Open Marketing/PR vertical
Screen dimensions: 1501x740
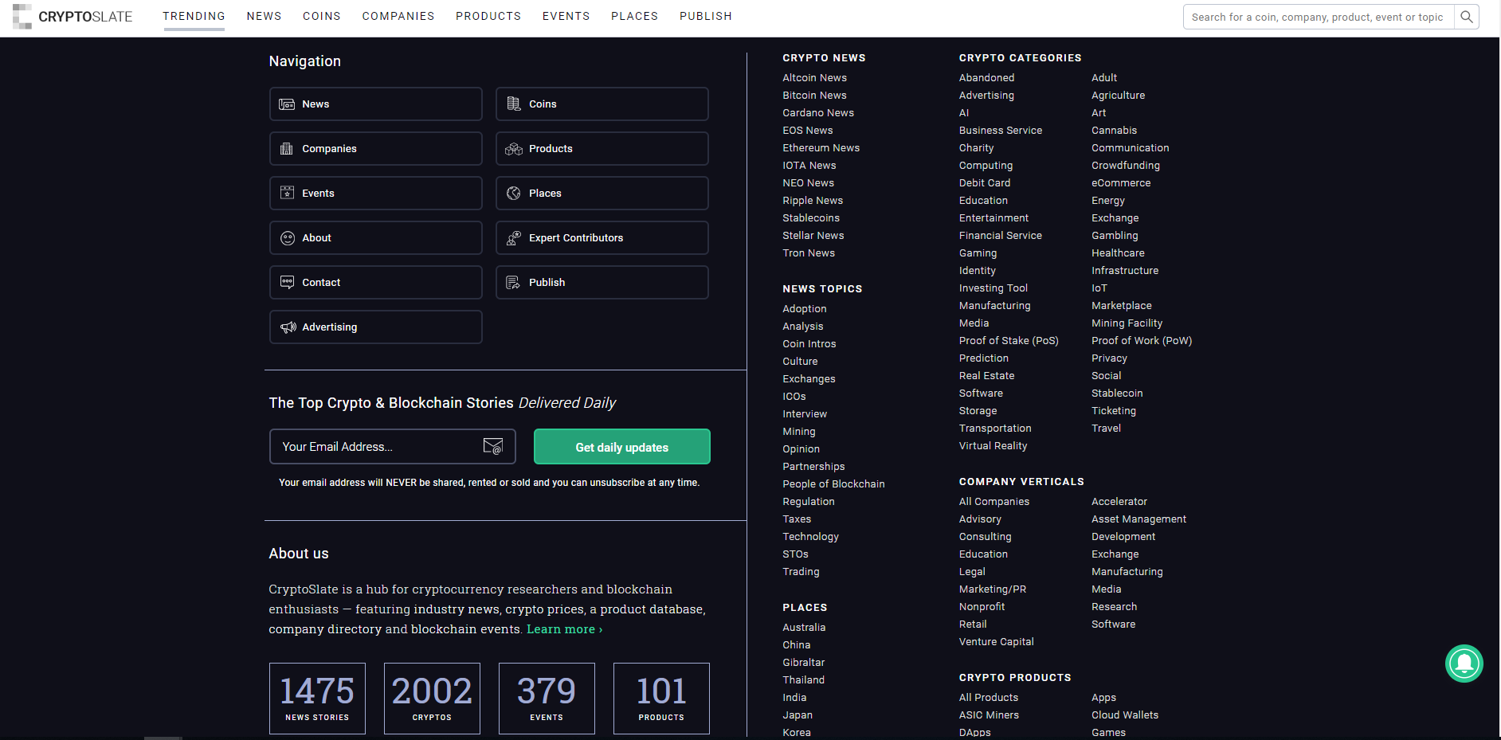pyautogui.click(x=993, y=589)
